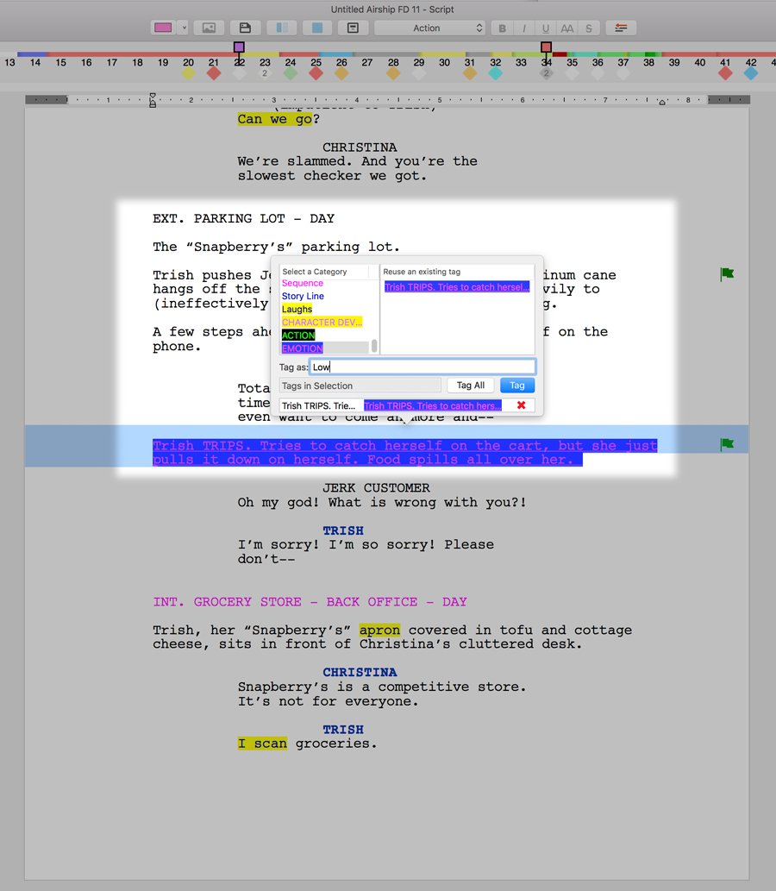Toggle underline formatting
This screenshot has width=776, height=891.
(546, 28)
